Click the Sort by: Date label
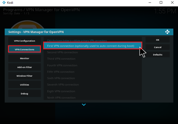Image resolution: width=178 pixels, height=124 pixels. (x=12, y=13)
